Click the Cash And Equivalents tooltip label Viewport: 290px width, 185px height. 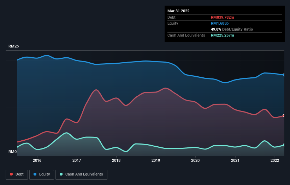(186, 35)
